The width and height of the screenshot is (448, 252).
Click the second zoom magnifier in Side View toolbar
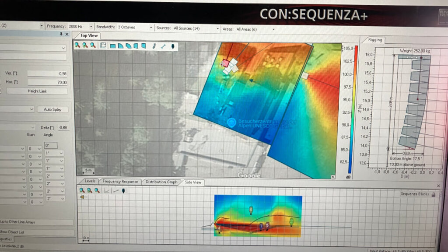(x=89, y=190)
